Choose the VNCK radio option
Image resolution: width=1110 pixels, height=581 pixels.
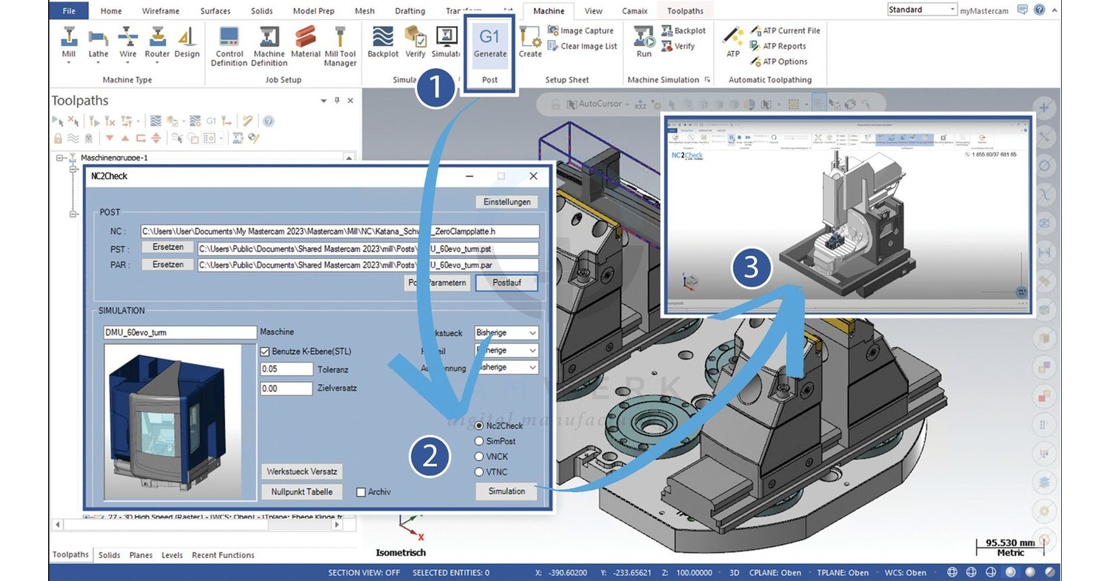pos(479,457)
